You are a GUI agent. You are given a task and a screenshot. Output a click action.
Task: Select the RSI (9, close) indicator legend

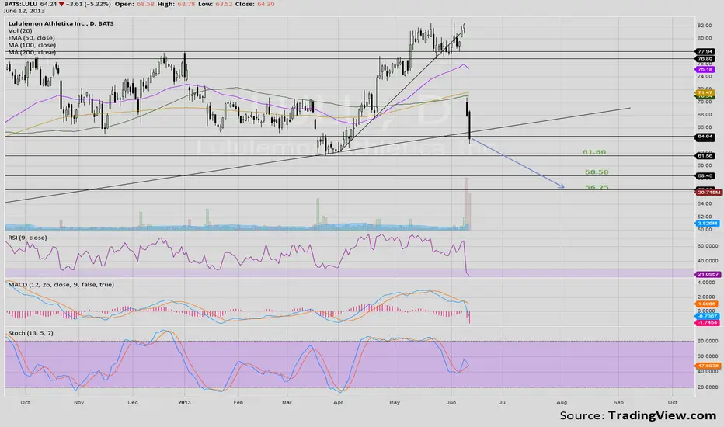[27, 238]
